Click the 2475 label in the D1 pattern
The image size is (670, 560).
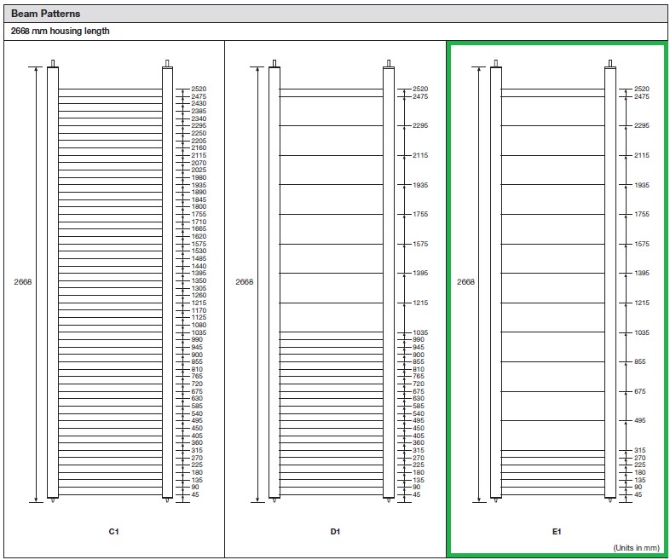(x=420, y=96)
